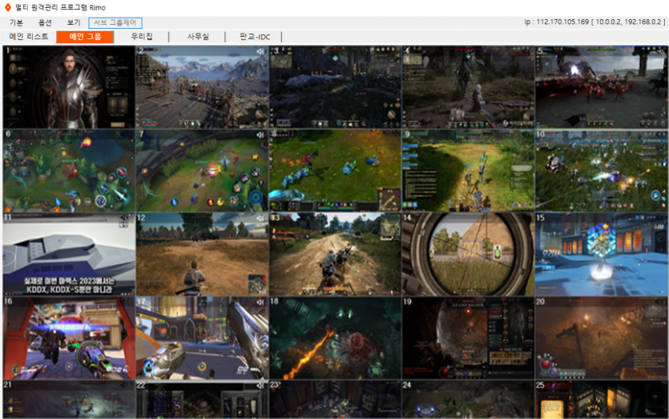
Task: Select remote screen 22 thumbnail
Action: tap(202, 400)
